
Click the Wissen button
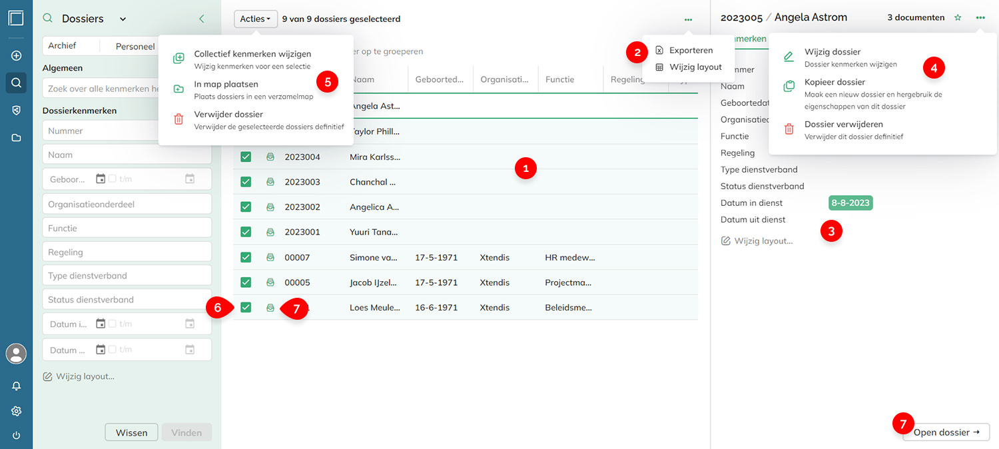(131, 432)
